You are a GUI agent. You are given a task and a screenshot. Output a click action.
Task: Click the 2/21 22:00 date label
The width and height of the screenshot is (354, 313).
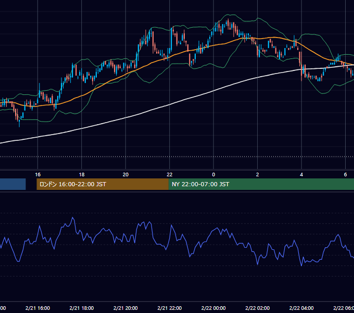(170, 308)
